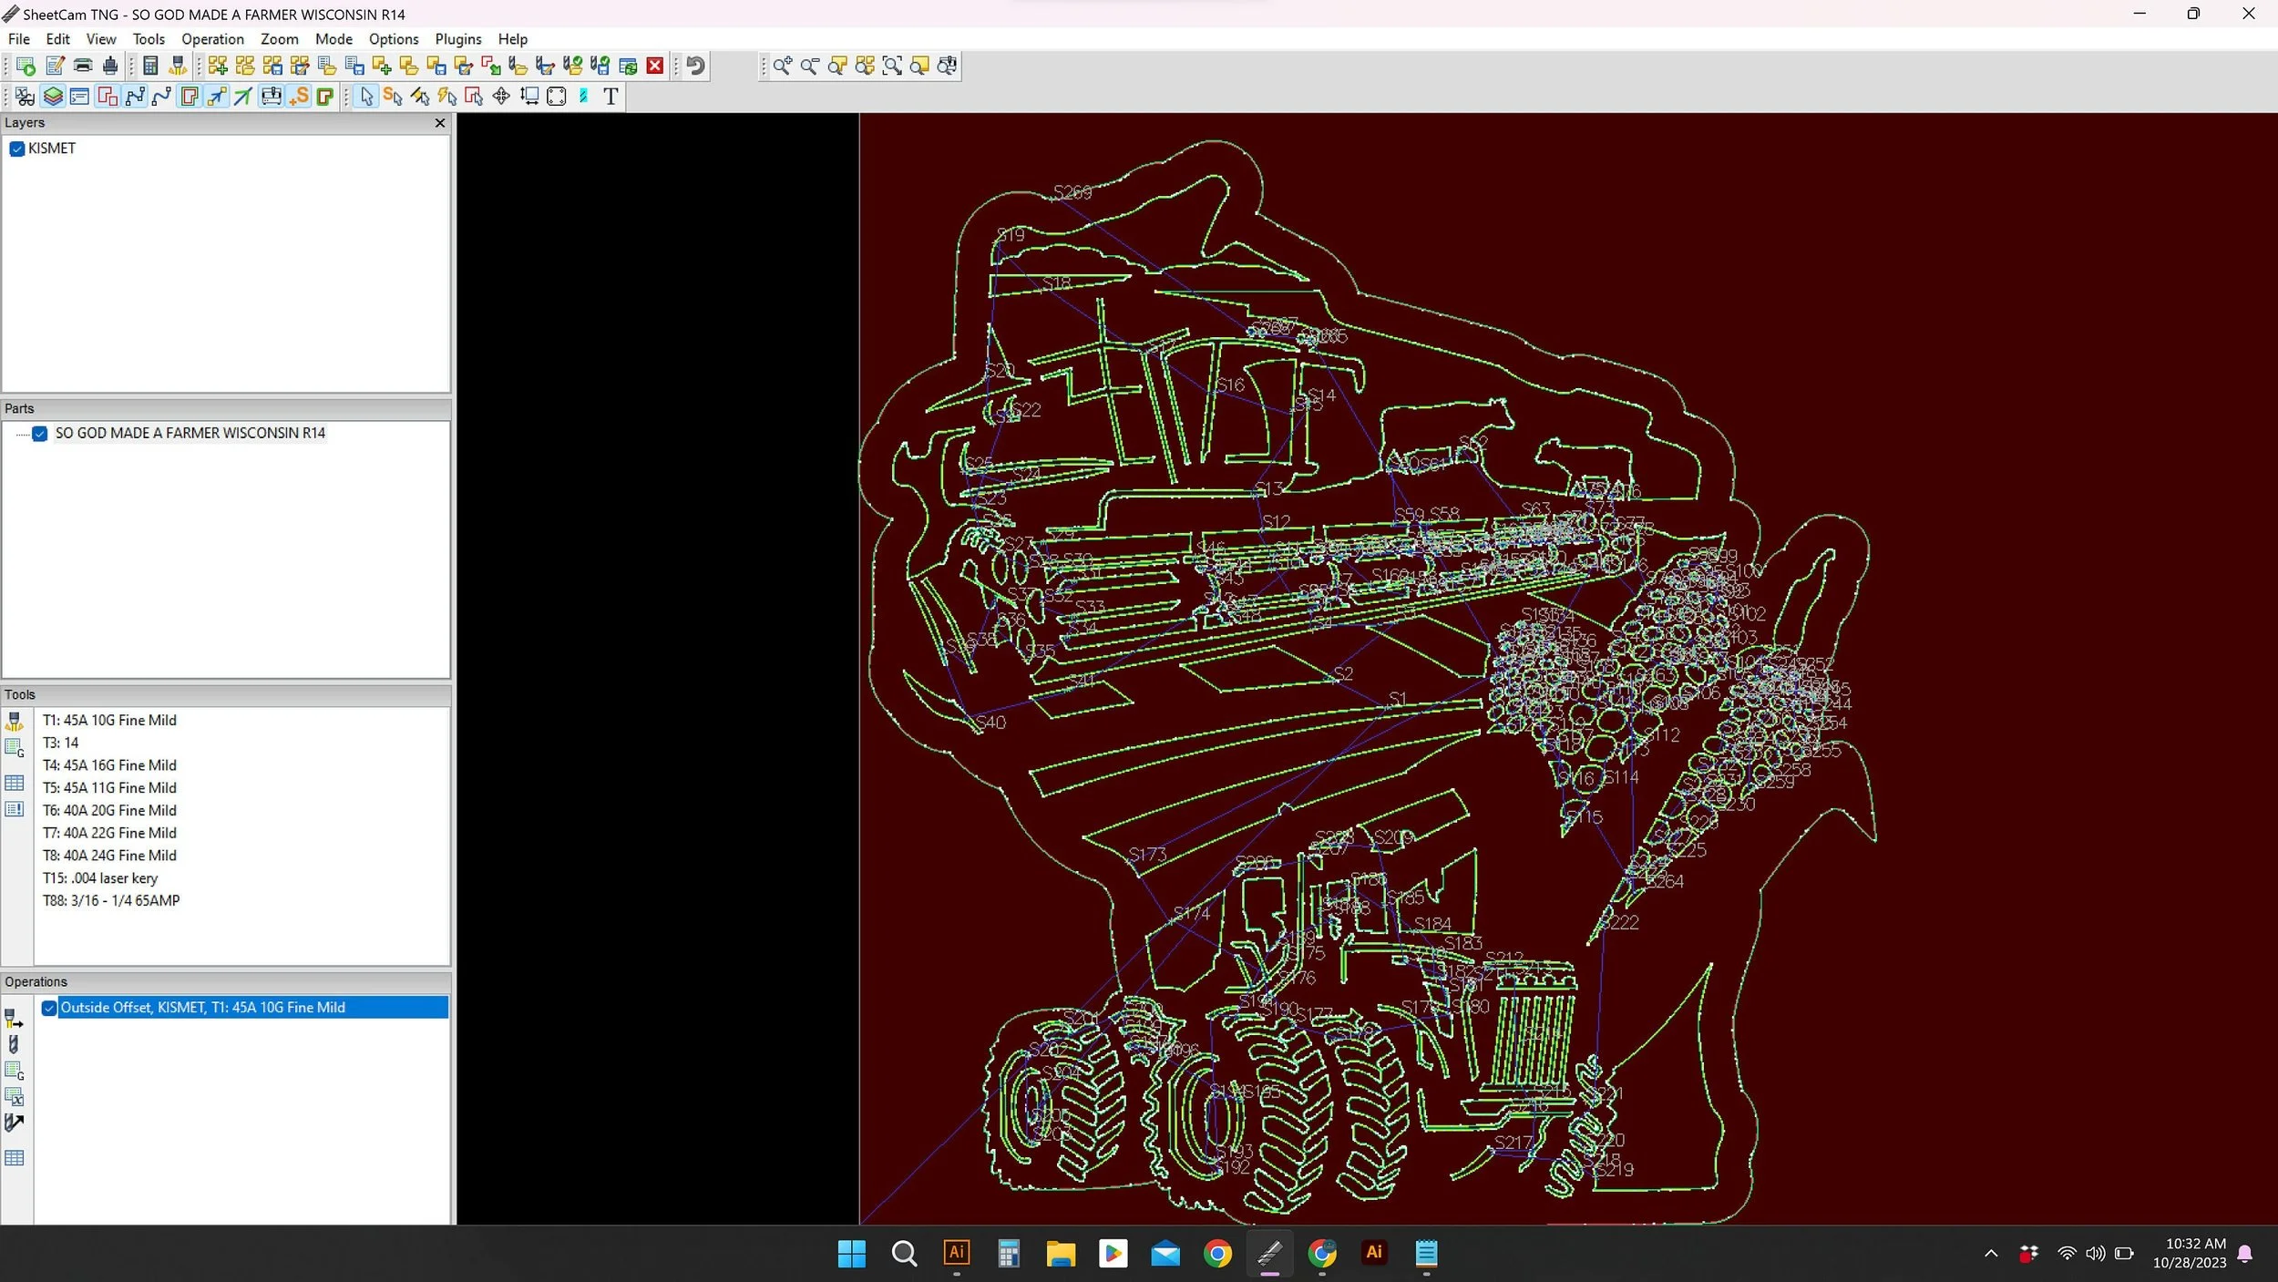The width and height of the screenshot is (2278, 1282).
Task: Show hidden system tray icons chevron
Action: [1990, 1254]
